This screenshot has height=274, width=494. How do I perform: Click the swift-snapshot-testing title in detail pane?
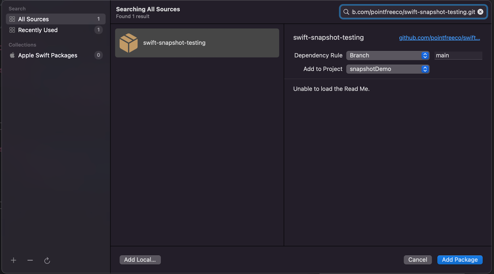pos(329,38)
